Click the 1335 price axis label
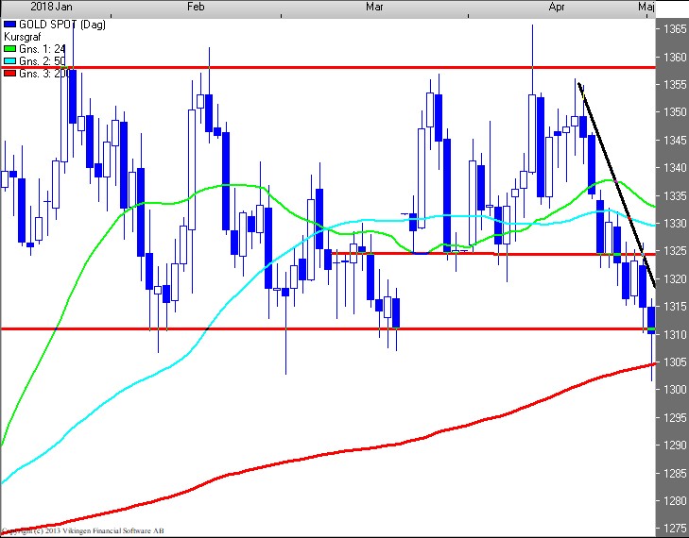Image resolution: width=689 pixels, height=538 pixels. point(675,195)
